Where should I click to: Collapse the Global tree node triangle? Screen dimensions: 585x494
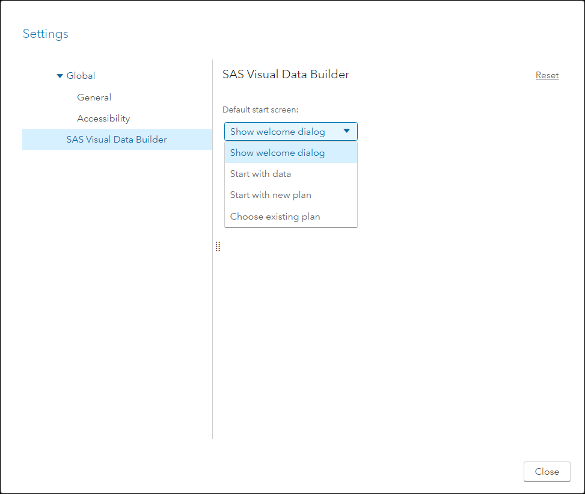(60, 76)
